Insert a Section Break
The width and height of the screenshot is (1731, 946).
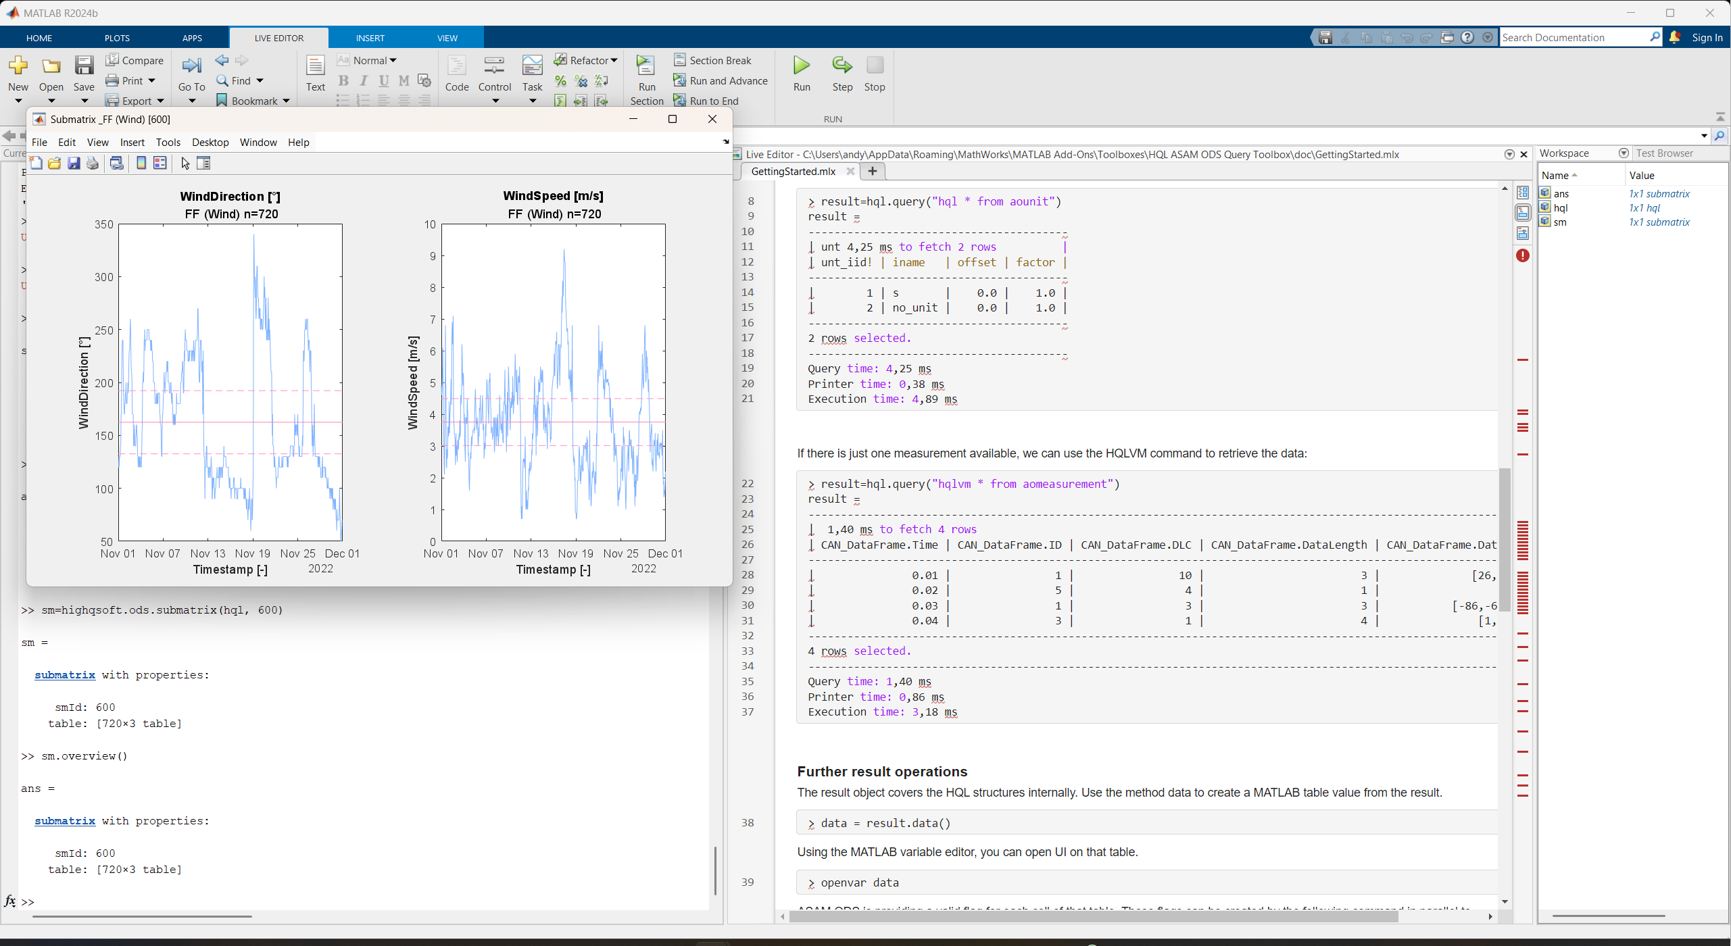click(x=712, y=60)
